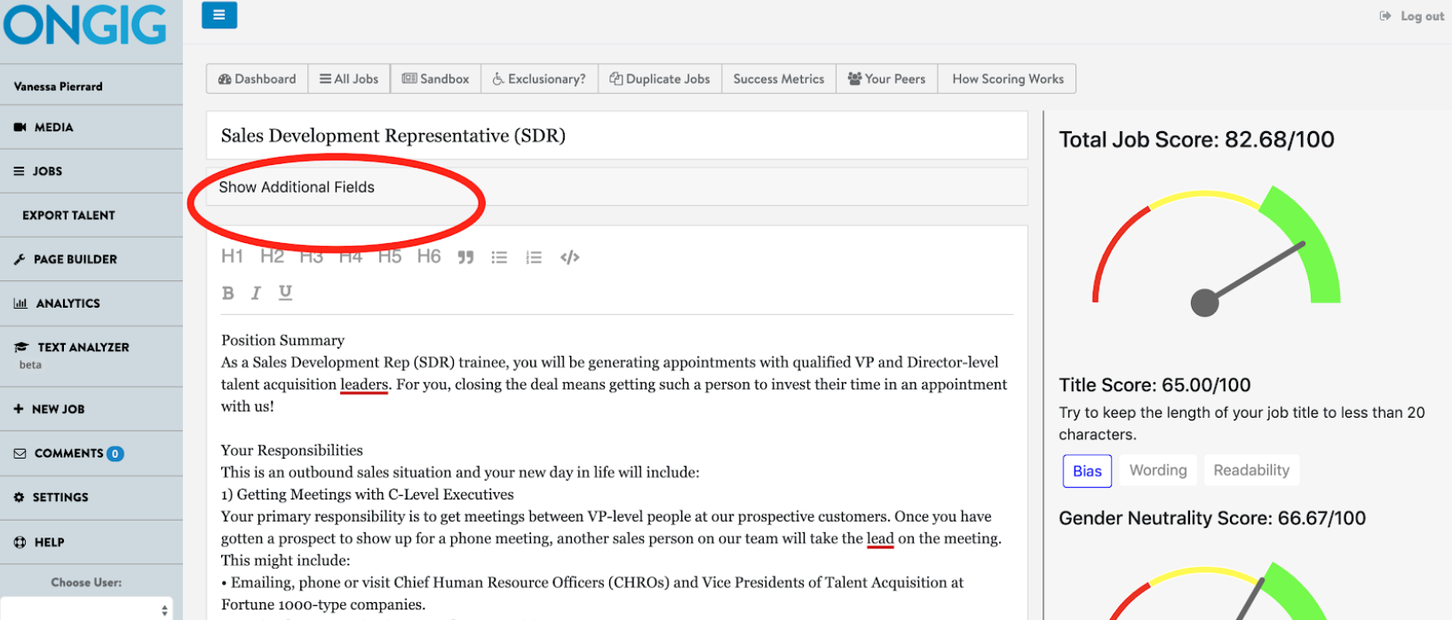Image resolution: width=1452 pixels, height=620 pixels.
Task: Toggle italic formatting
Action: [x=256, y=293]
